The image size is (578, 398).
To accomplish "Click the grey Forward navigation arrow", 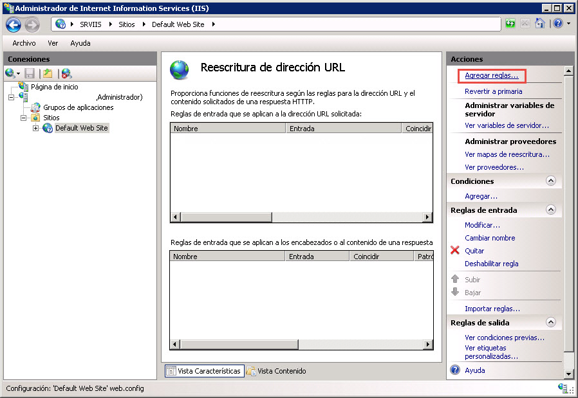I will 32,24.
